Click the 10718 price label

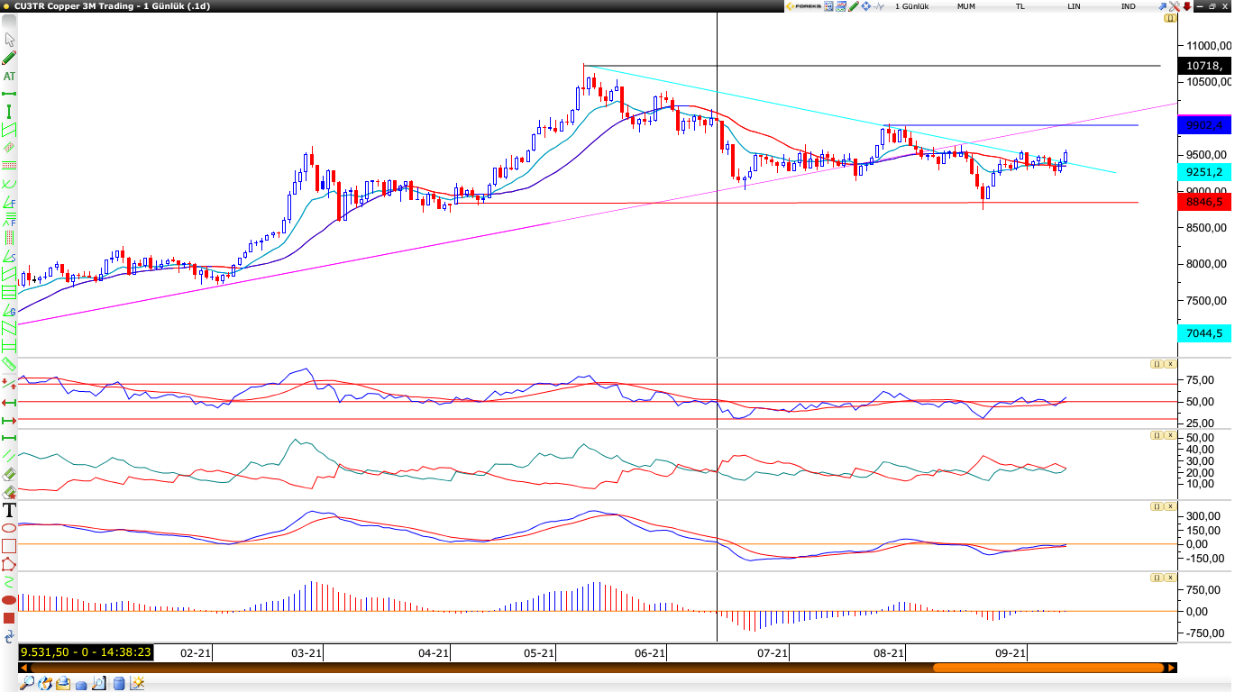pyautogui.click(x=1204, y=66)
